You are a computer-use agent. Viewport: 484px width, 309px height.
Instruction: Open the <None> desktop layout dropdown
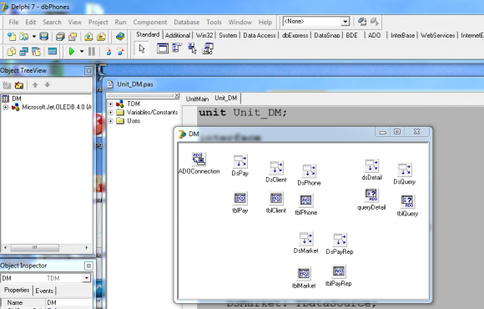tap(345, 22)
